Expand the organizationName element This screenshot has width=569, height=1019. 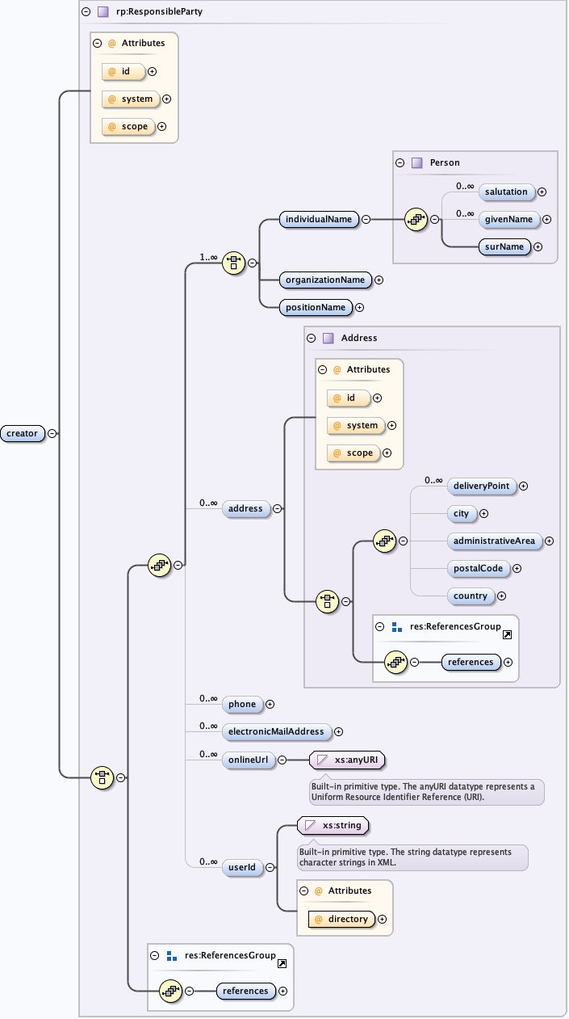379,280
